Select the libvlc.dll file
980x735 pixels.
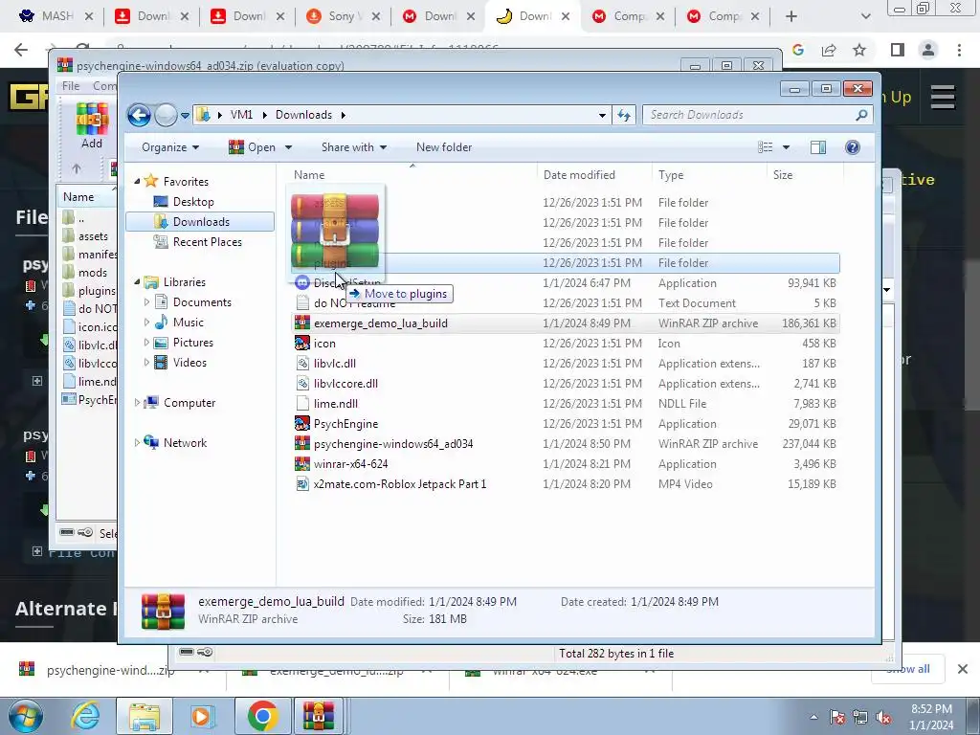coord(334,363)
